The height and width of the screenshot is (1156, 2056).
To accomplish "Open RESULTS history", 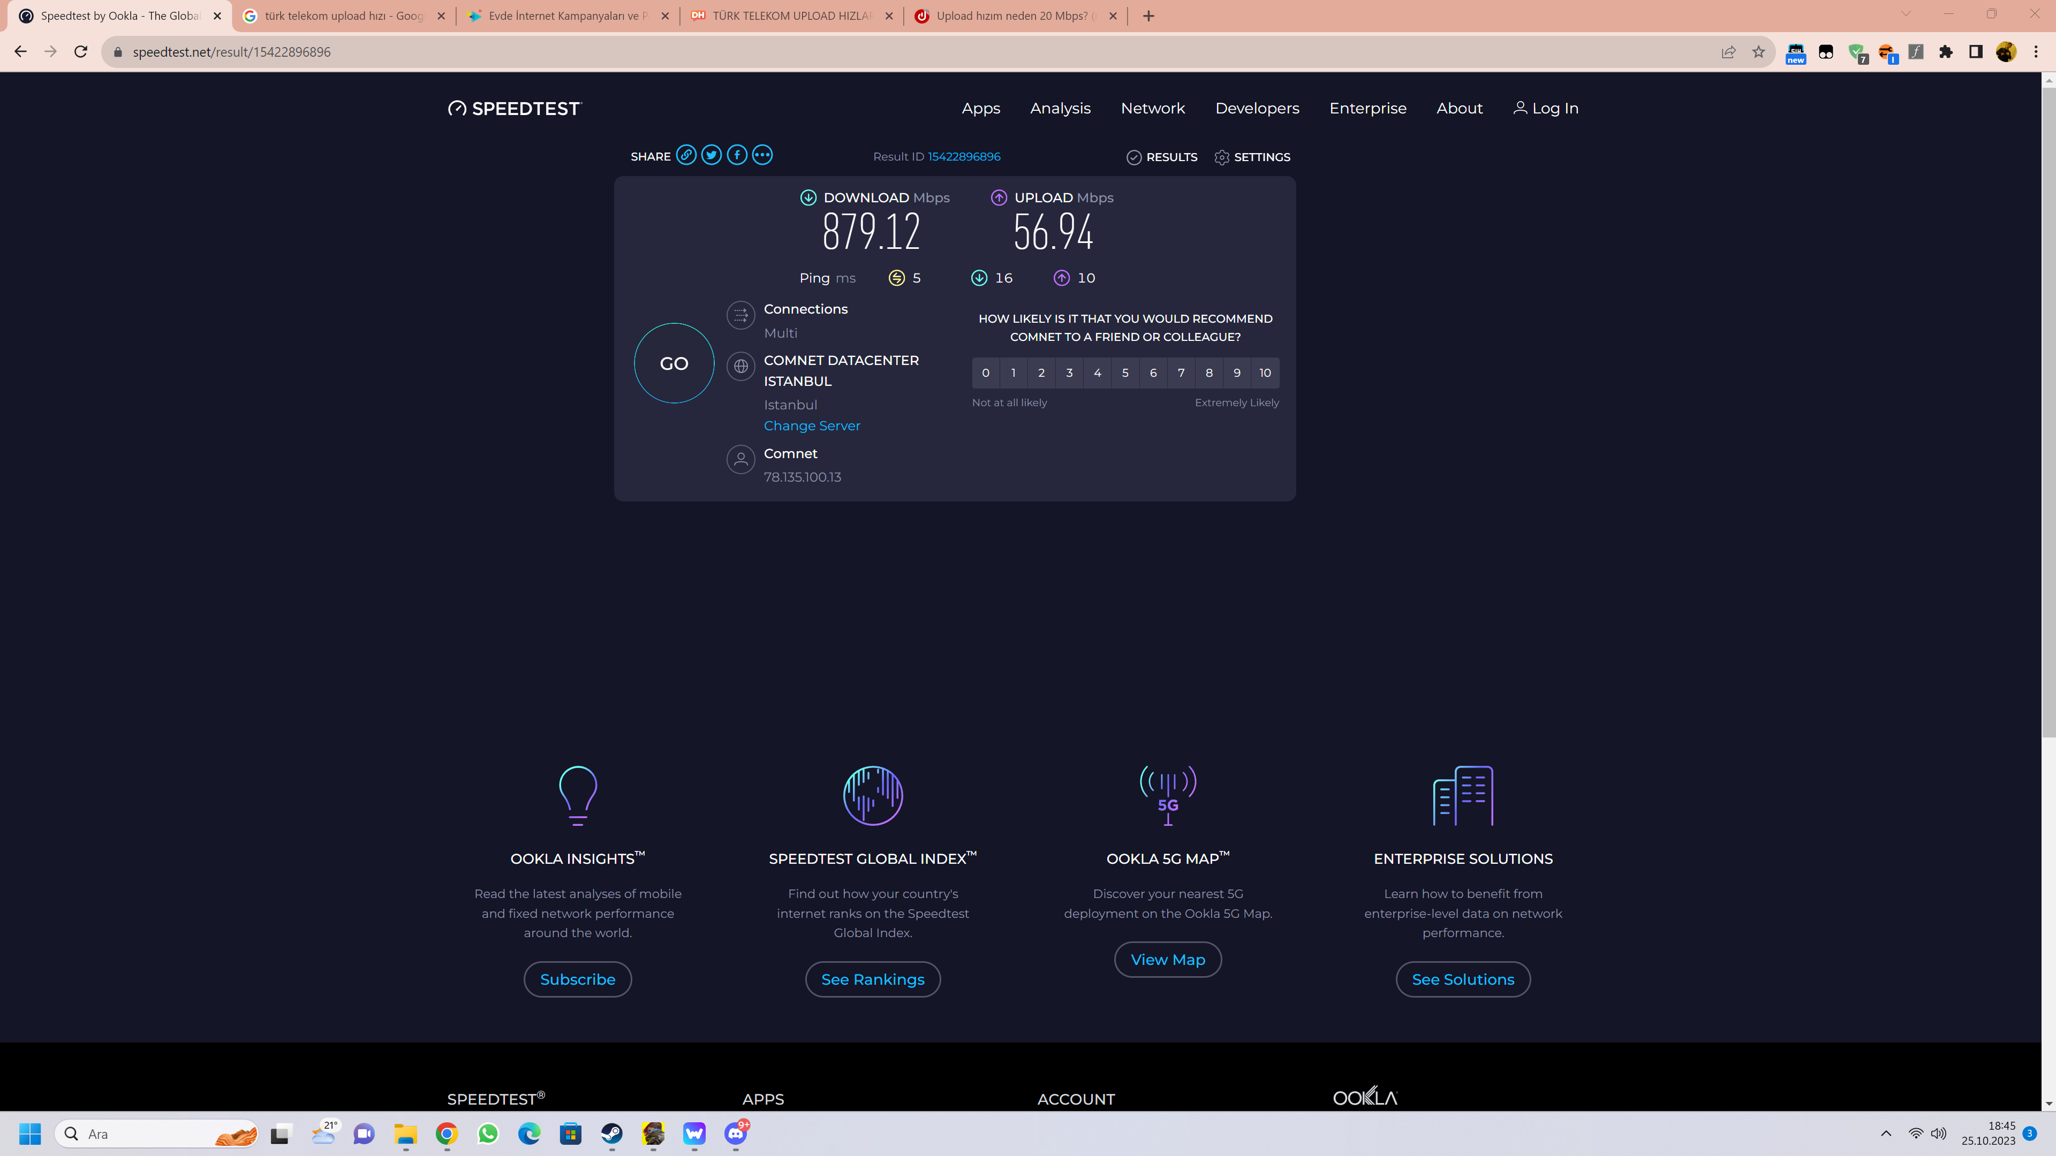I will [x=1162, y=157].
